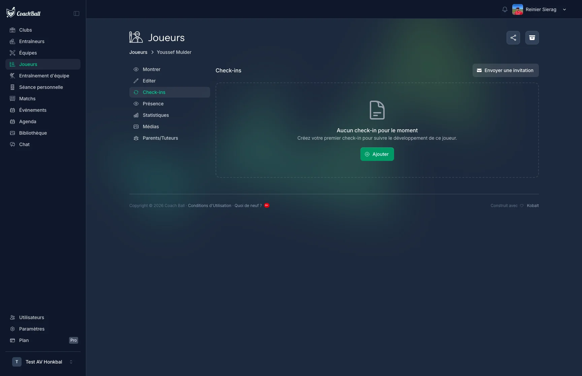
Task: Collapse the sidebar panel toggle
Action: pyautogui.click(x=76, y=13)
